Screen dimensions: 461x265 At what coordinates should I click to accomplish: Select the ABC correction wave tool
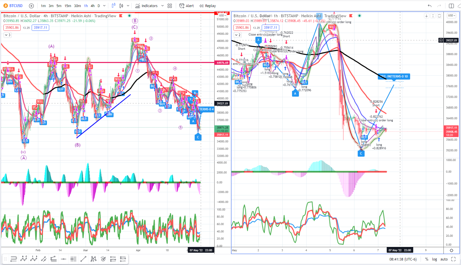(24, 259)
